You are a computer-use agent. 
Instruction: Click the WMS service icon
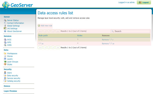5,45
